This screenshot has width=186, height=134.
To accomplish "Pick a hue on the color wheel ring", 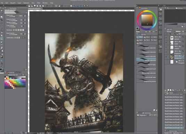I will (147, 11).
